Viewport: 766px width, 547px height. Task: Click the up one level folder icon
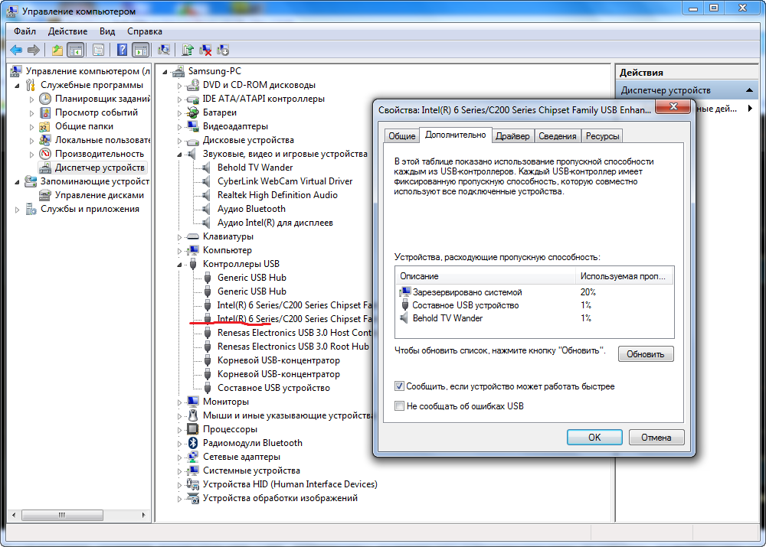[57, 50]
